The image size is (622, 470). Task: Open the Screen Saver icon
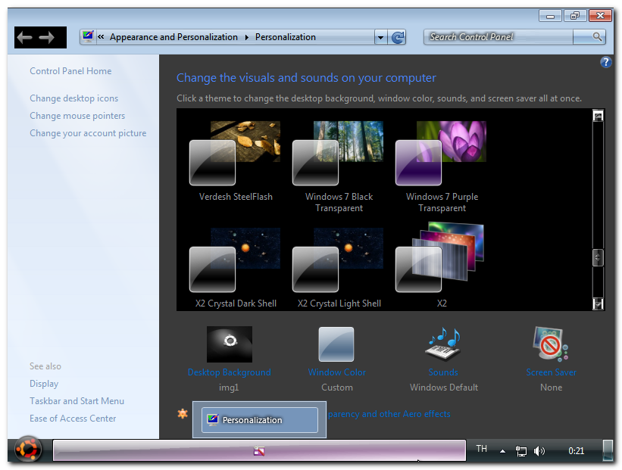click(551, 344)
